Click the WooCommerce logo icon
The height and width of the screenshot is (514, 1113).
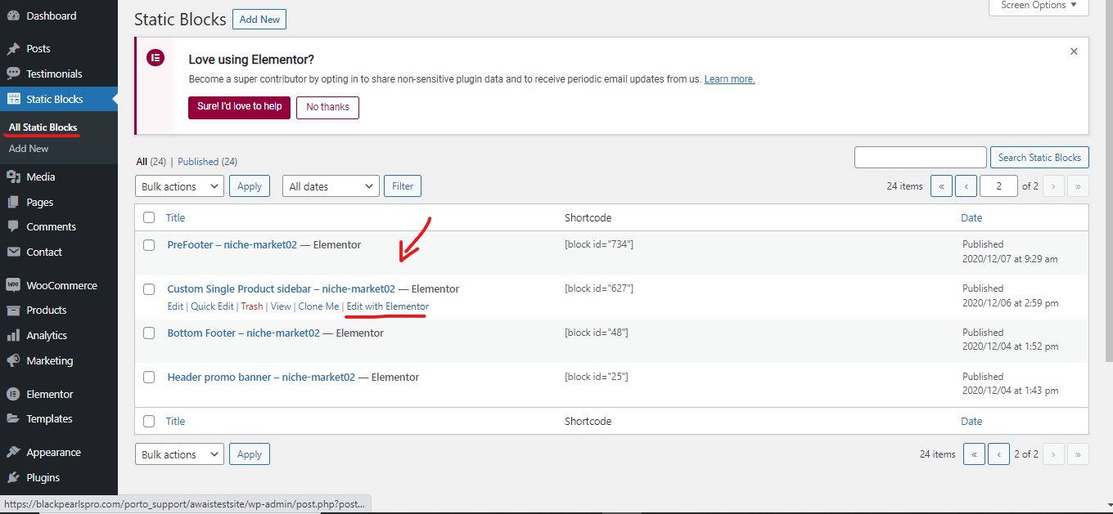tap(13, 285)
